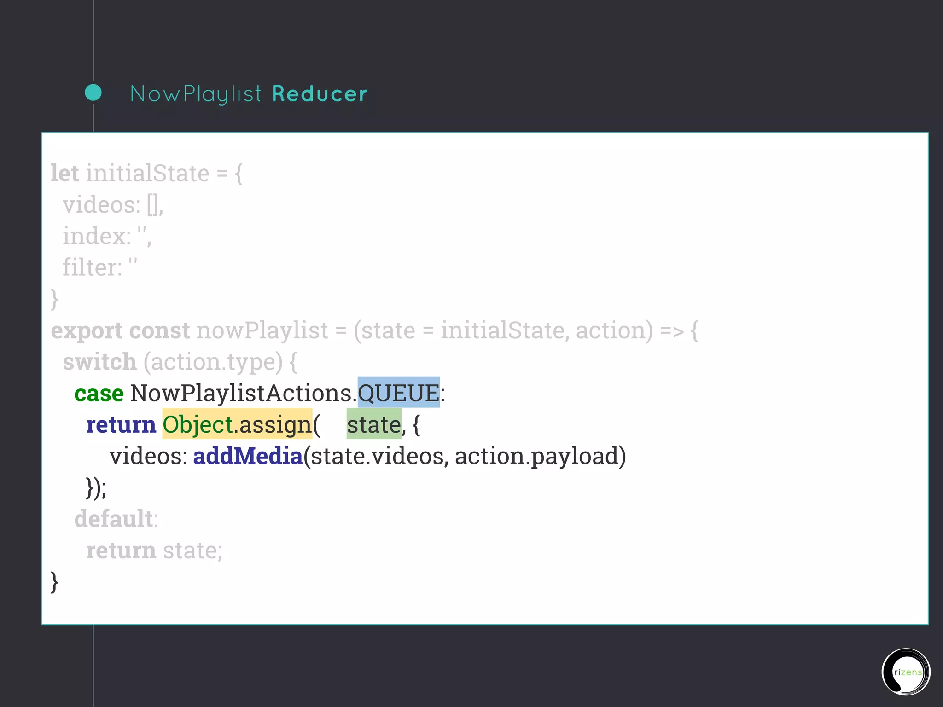Click the 'NowPlaylist Reducer' slide title
The width and height of the screenshot is (943, 707).
coord(249,94)
